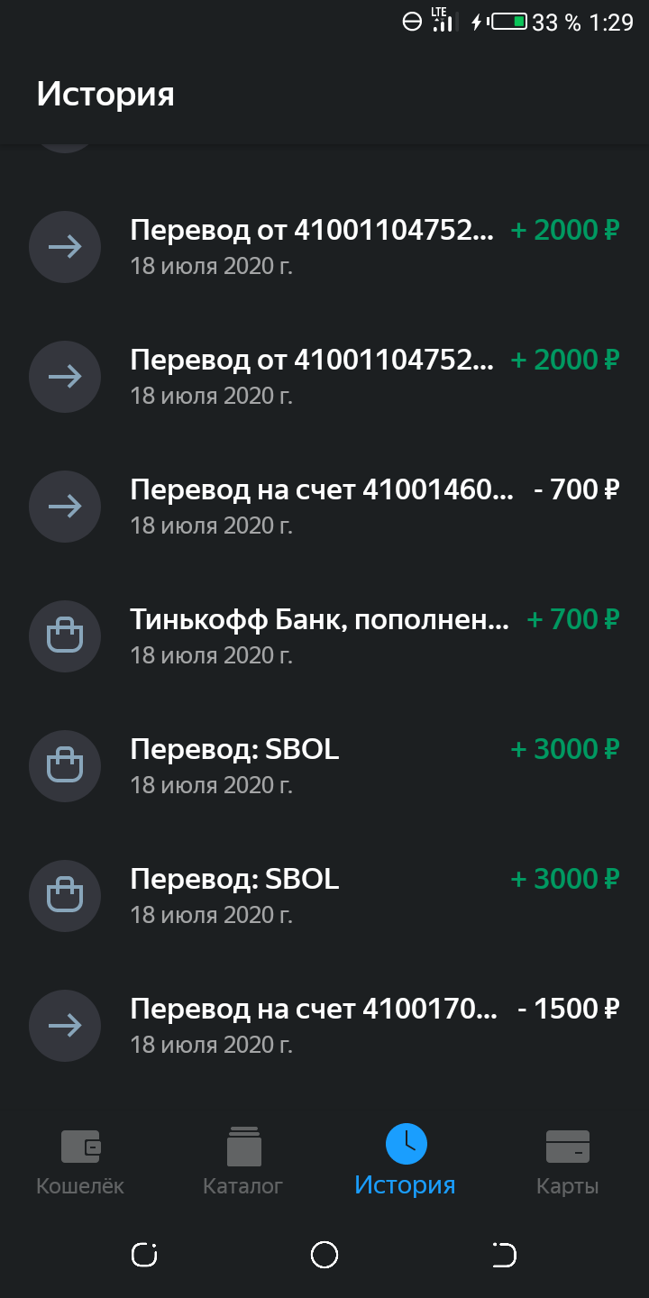Tap arrow icon beside -700 ₽ transfer
The width and height of the screenshot is (649, 1298).
pos(64,507)
